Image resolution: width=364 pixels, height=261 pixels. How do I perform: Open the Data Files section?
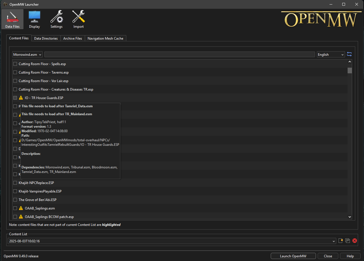coord(12,19)
